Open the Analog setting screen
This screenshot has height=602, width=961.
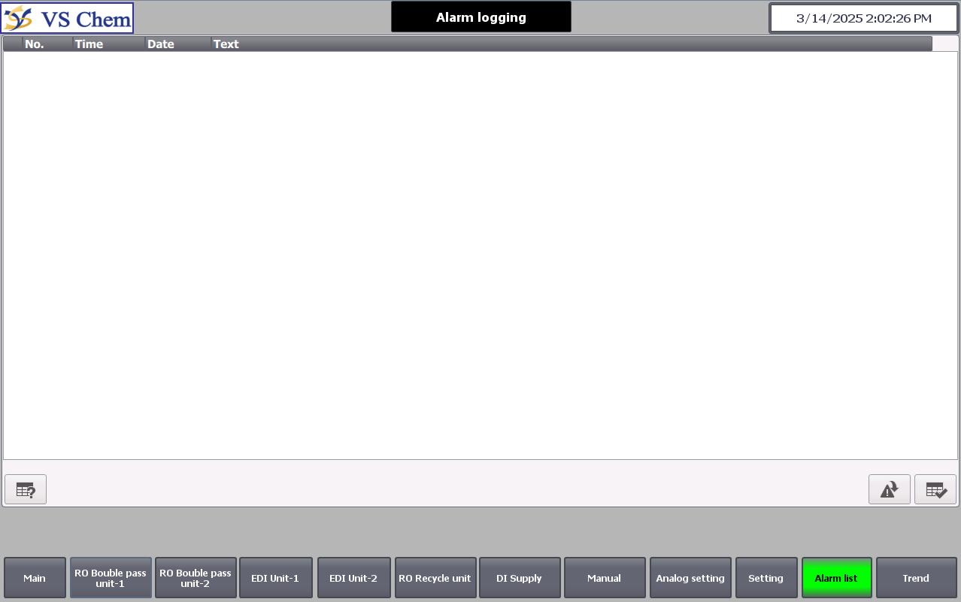pos(690,578)
